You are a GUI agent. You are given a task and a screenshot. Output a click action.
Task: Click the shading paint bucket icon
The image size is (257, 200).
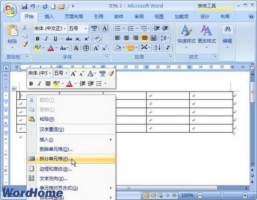[x=118, y=48]
